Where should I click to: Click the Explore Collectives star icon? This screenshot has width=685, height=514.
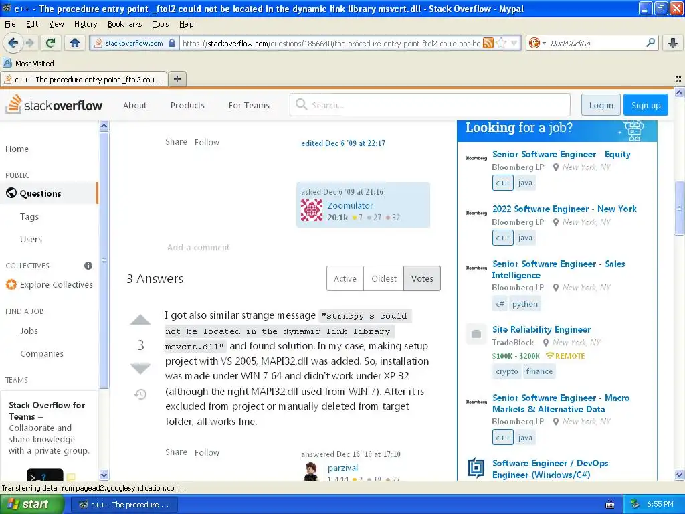pyautogui.click(x=11, y=284)
